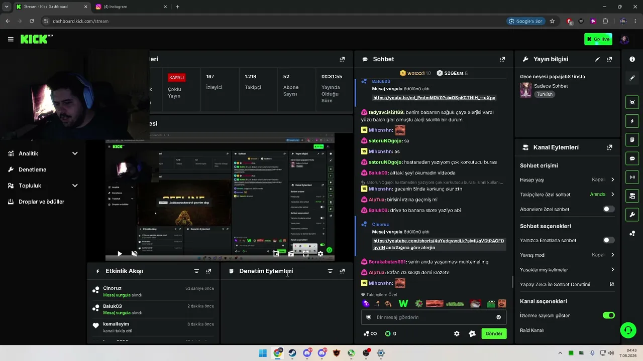The image size is (643, 361).
Task: Open the Windows Start menu
Action: (x=263, y=353)
